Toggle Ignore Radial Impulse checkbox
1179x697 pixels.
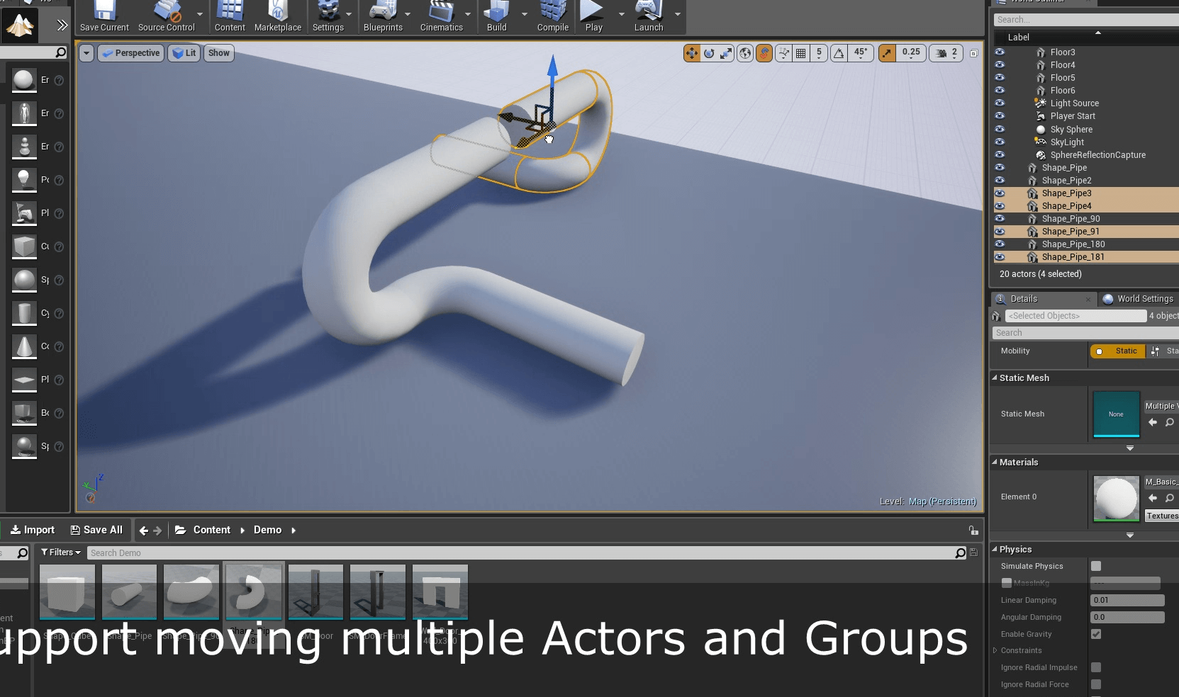click(x=1096, y=667)
